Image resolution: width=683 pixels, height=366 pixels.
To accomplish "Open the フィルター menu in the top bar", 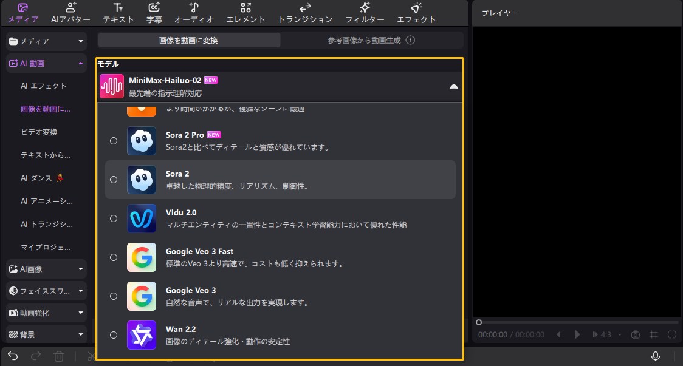I will pyautogui.click(x=365, y=12).
